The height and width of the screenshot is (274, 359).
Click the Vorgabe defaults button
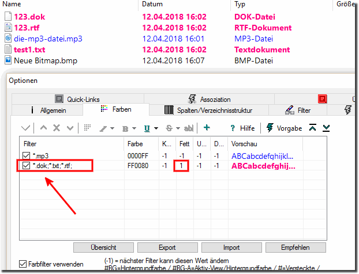tap(284, 128)
